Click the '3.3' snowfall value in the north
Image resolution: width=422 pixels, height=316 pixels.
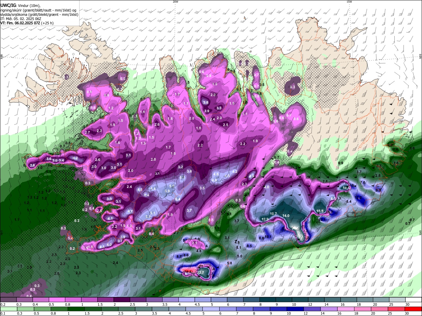coord(219,108)
